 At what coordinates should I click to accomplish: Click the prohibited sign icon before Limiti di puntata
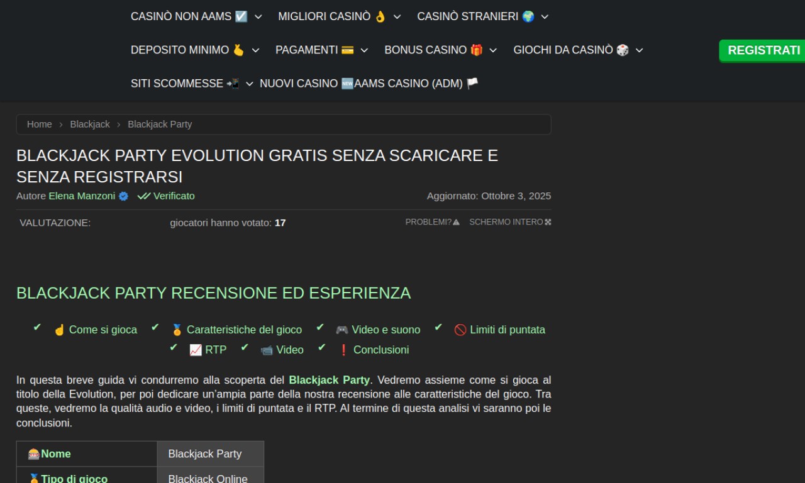[460, 330]
